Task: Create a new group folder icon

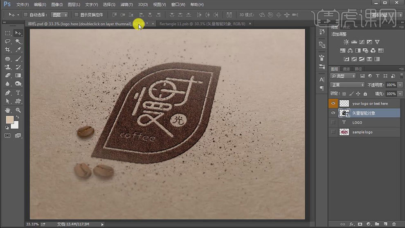Action: click(377, 224)
